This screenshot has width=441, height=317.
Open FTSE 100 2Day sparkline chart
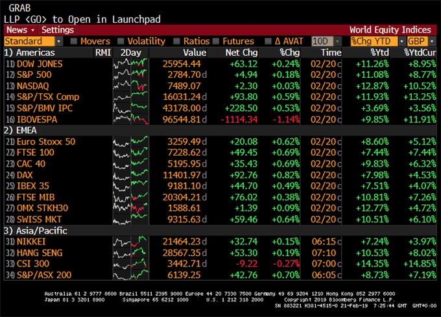pos(131,152)
